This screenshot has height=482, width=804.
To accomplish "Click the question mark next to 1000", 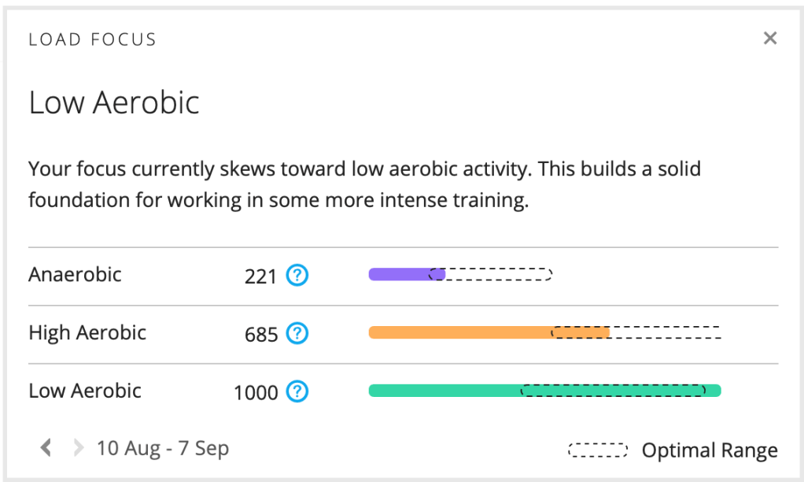I will tap(297, 391).
